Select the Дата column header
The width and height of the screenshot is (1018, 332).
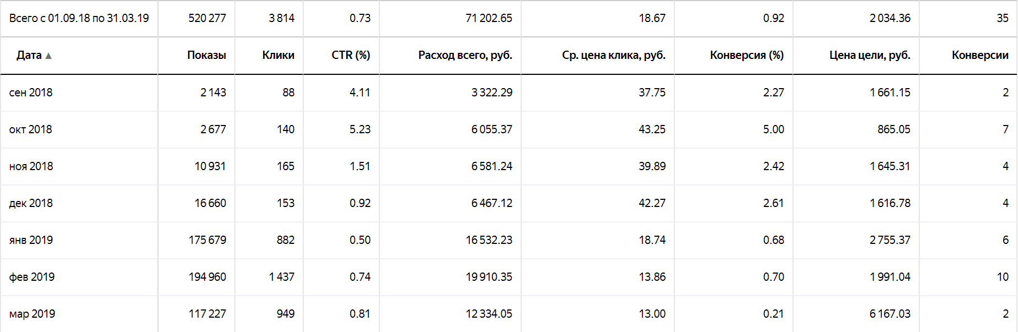coord(29,55)
